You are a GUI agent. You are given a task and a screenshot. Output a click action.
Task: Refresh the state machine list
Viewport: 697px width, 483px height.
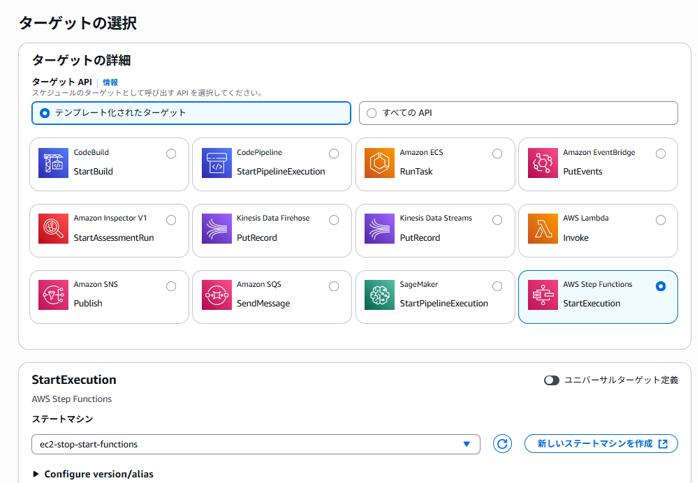(503, 444)
